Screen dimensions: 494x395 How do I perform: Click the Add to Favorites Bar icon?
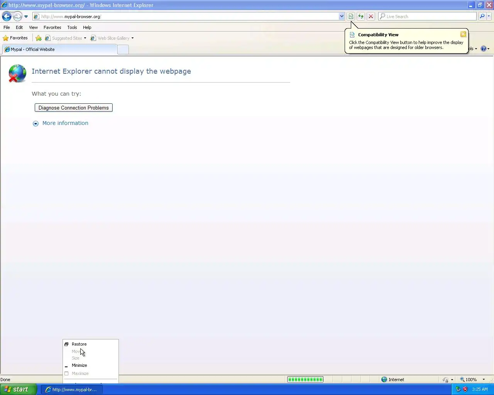(39, 38)
